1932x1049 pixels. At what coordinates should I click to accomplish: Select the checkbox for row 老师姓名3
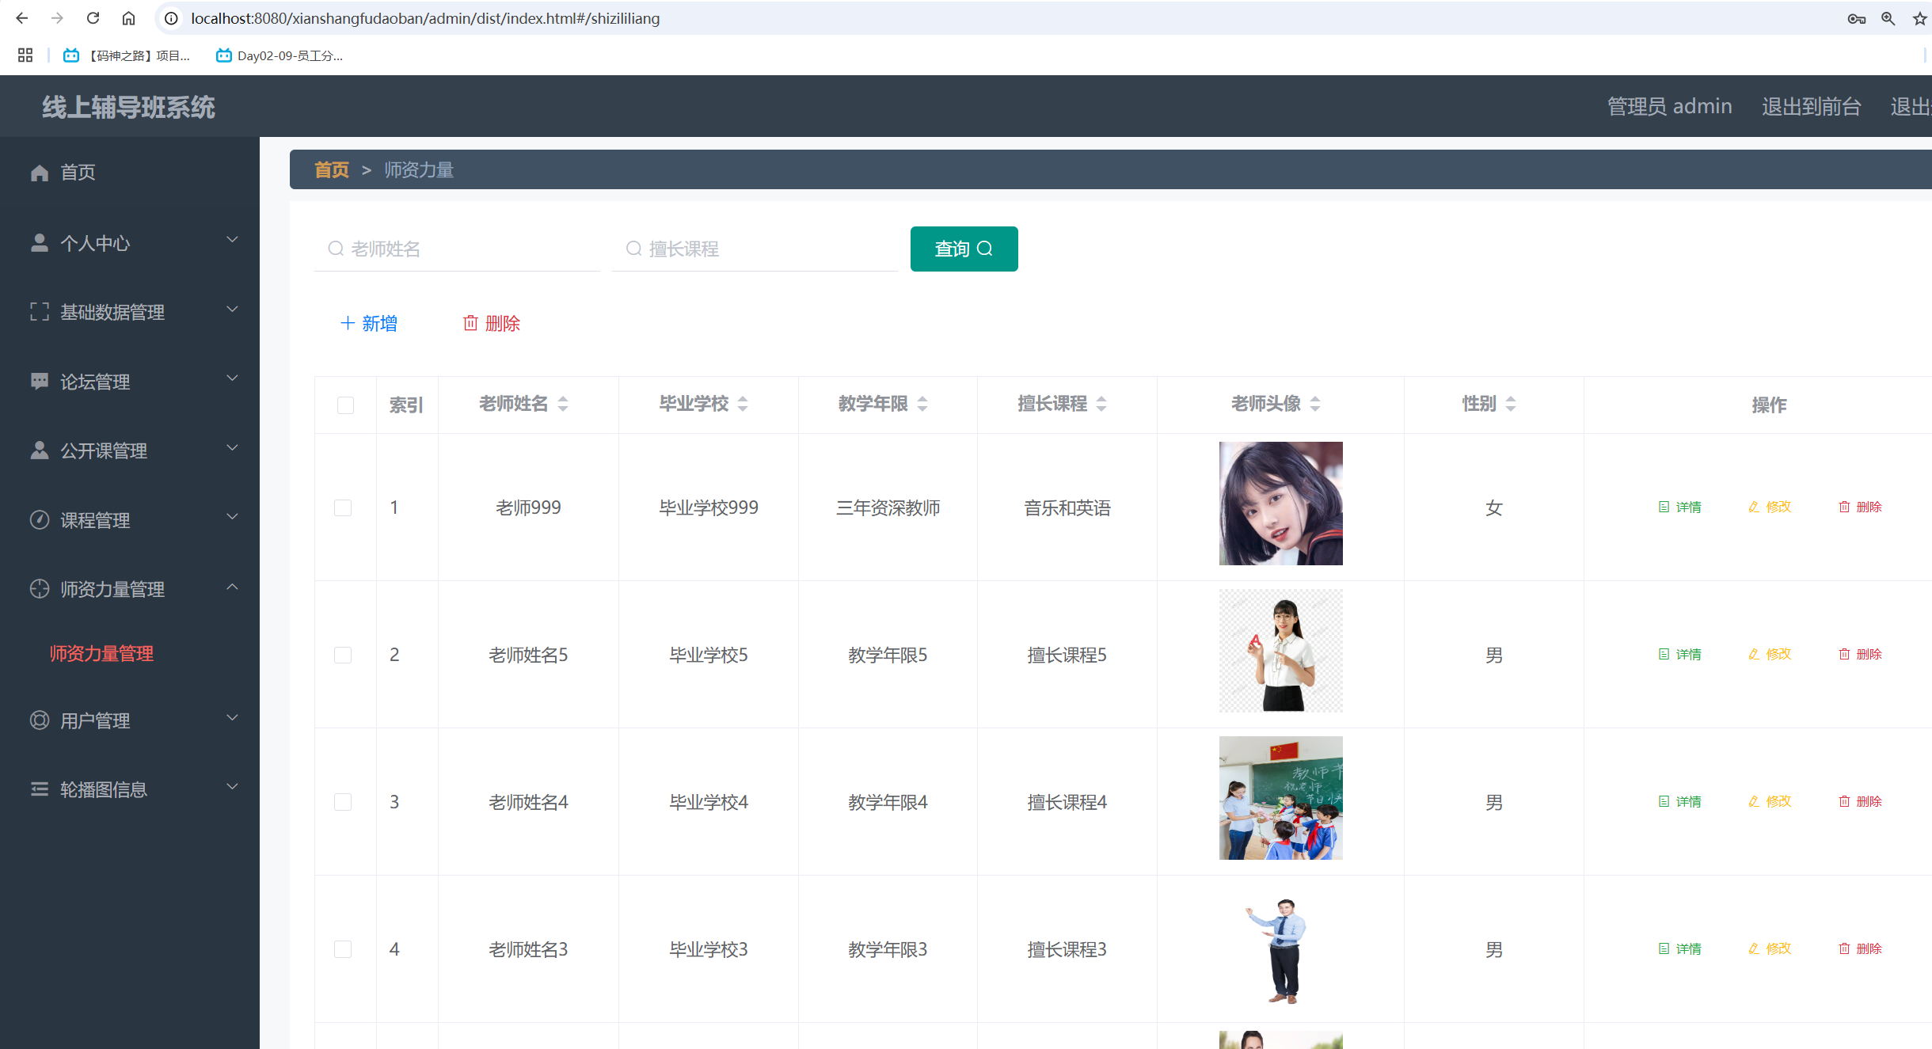(343, 949)
